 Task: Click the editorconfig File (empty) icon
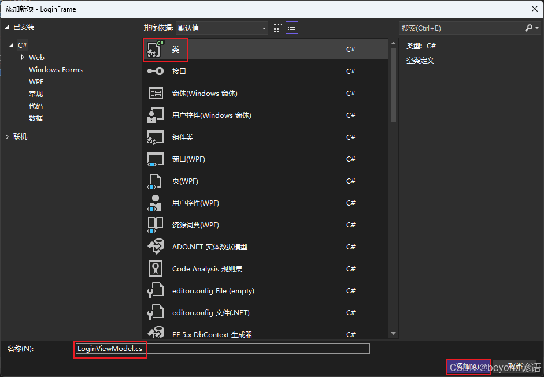tap(155, 291)
